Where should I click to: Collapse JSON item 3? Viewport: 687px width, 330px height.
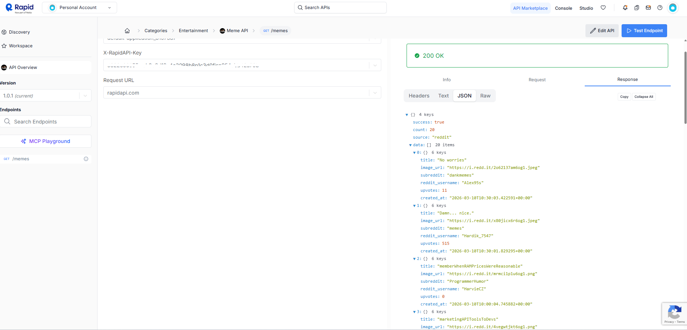pos(415,312)
